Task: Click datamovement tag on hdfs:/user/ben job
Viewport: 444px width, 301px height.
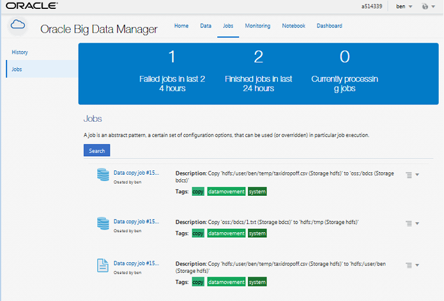Action: [226, 282]
